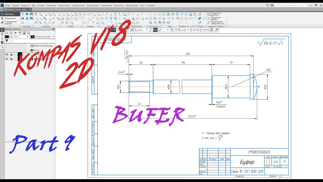
Task: Select the Черчение toolbar set in sidebar
Action: [x=10, y=14]
